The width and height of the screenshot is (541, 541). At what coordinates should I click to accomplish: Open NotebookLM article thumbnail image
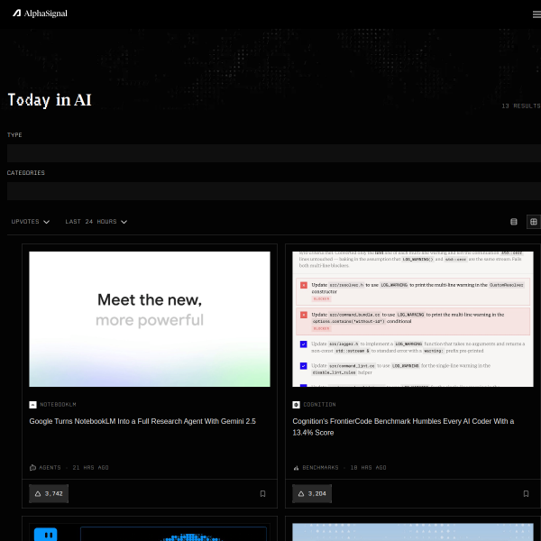tap(150, 319)
